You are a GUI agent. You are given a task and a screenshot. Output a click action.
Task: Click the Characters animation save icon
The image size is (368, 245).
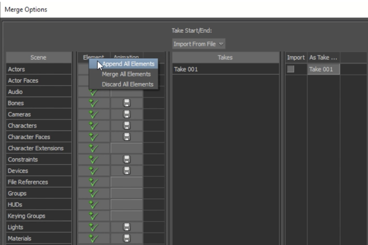pos(126,126)
